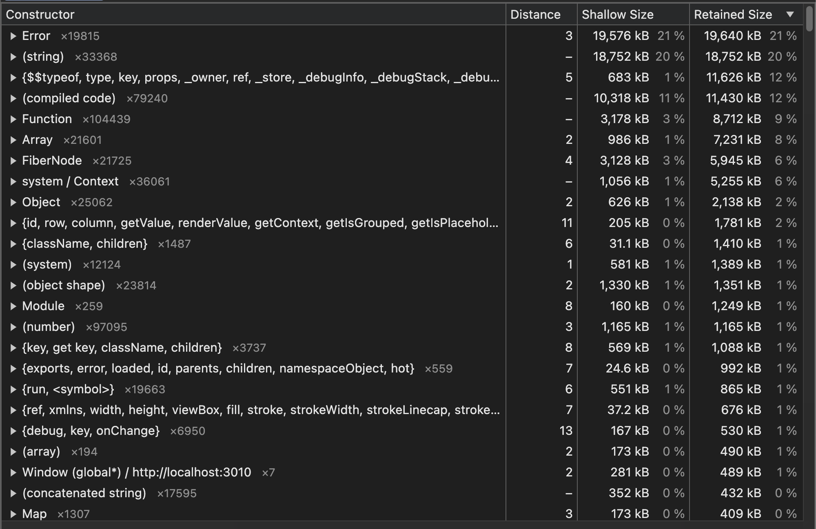Image resolution: width=816 pixels, height=529 pixels.
Task: Expand the FiberNode row triangle
Action: pos(13,161)
